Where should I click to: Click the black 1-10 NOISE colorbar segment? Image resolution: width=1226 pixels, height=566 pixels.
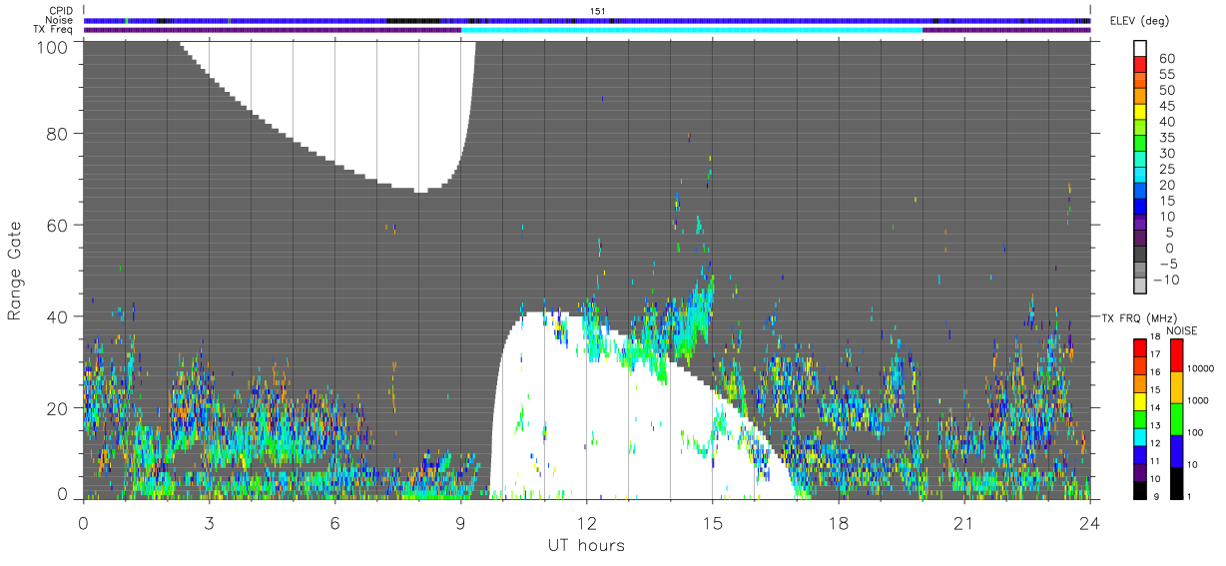(1176, 483)
